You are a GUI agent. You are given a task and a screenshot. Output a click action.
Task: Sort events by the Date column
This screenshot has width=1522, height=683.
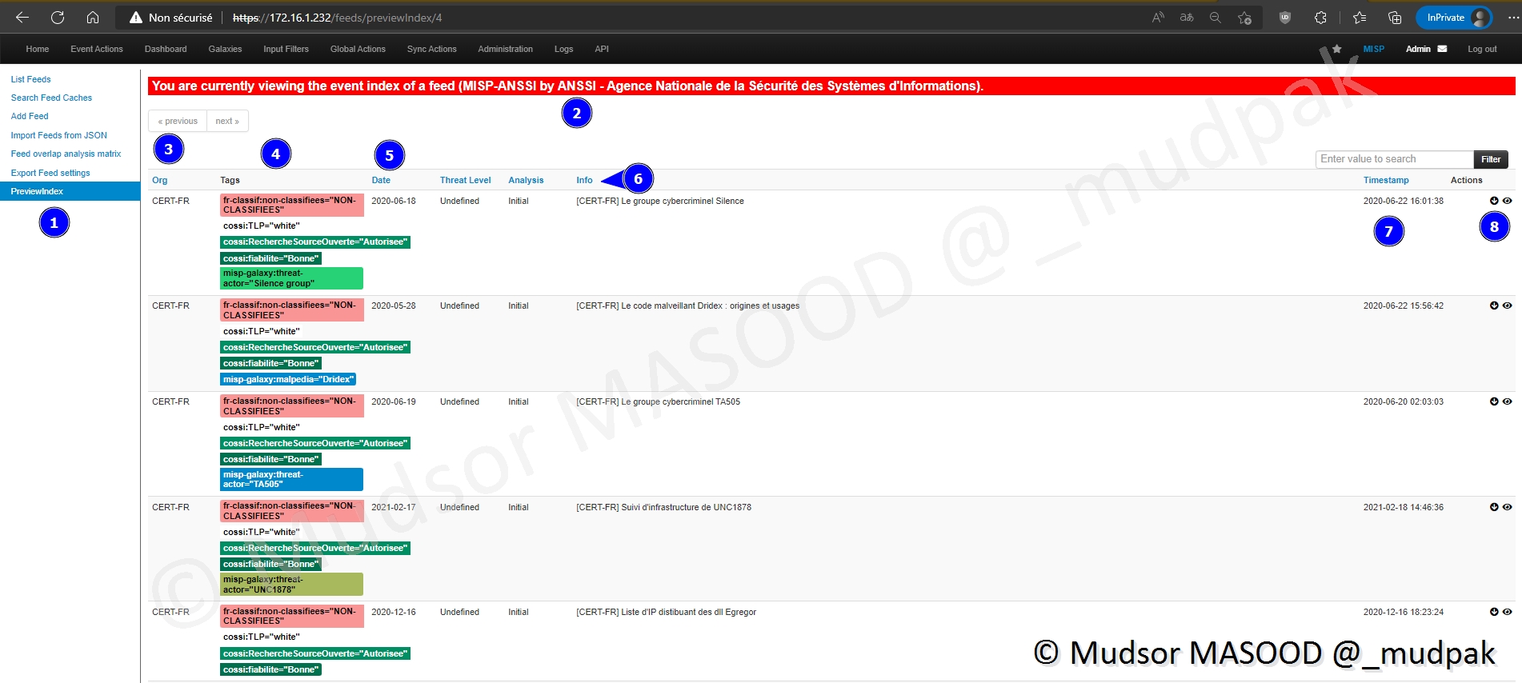point(381,180)
